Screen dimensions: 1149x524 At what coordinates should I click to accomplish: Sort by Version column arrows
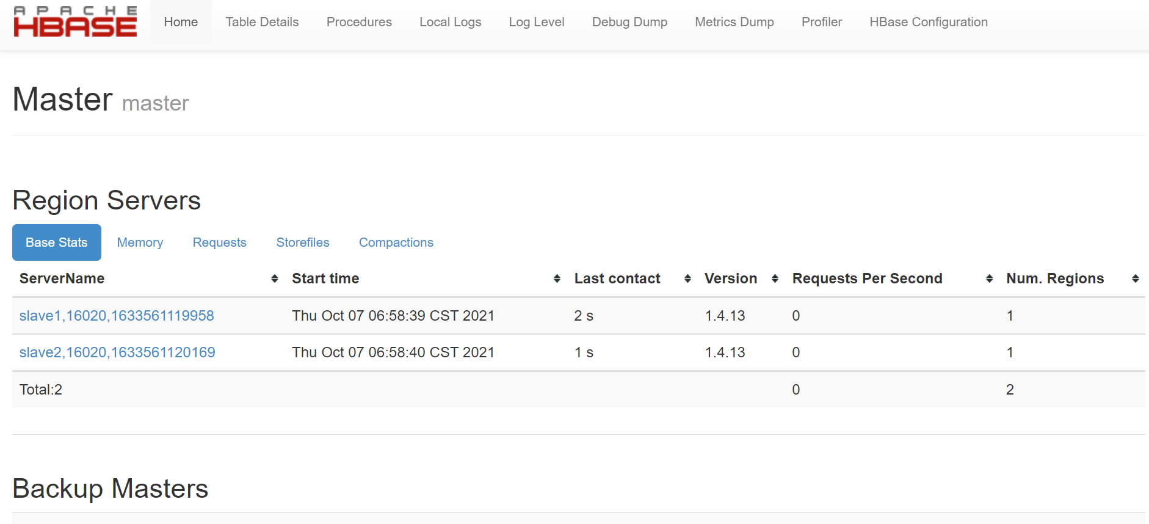pyautogui.click(x=775, y=278)
